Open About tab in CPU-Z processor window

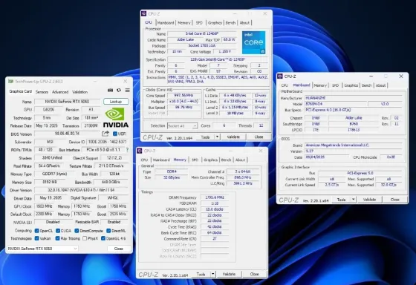point(244,23)
